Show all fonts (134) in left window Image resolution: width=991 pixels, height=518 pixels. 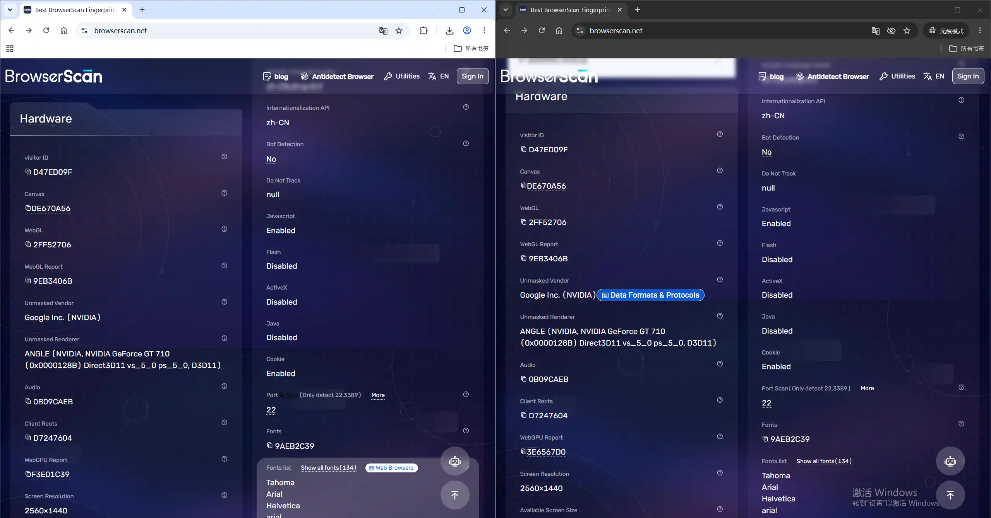pos(329,468)
